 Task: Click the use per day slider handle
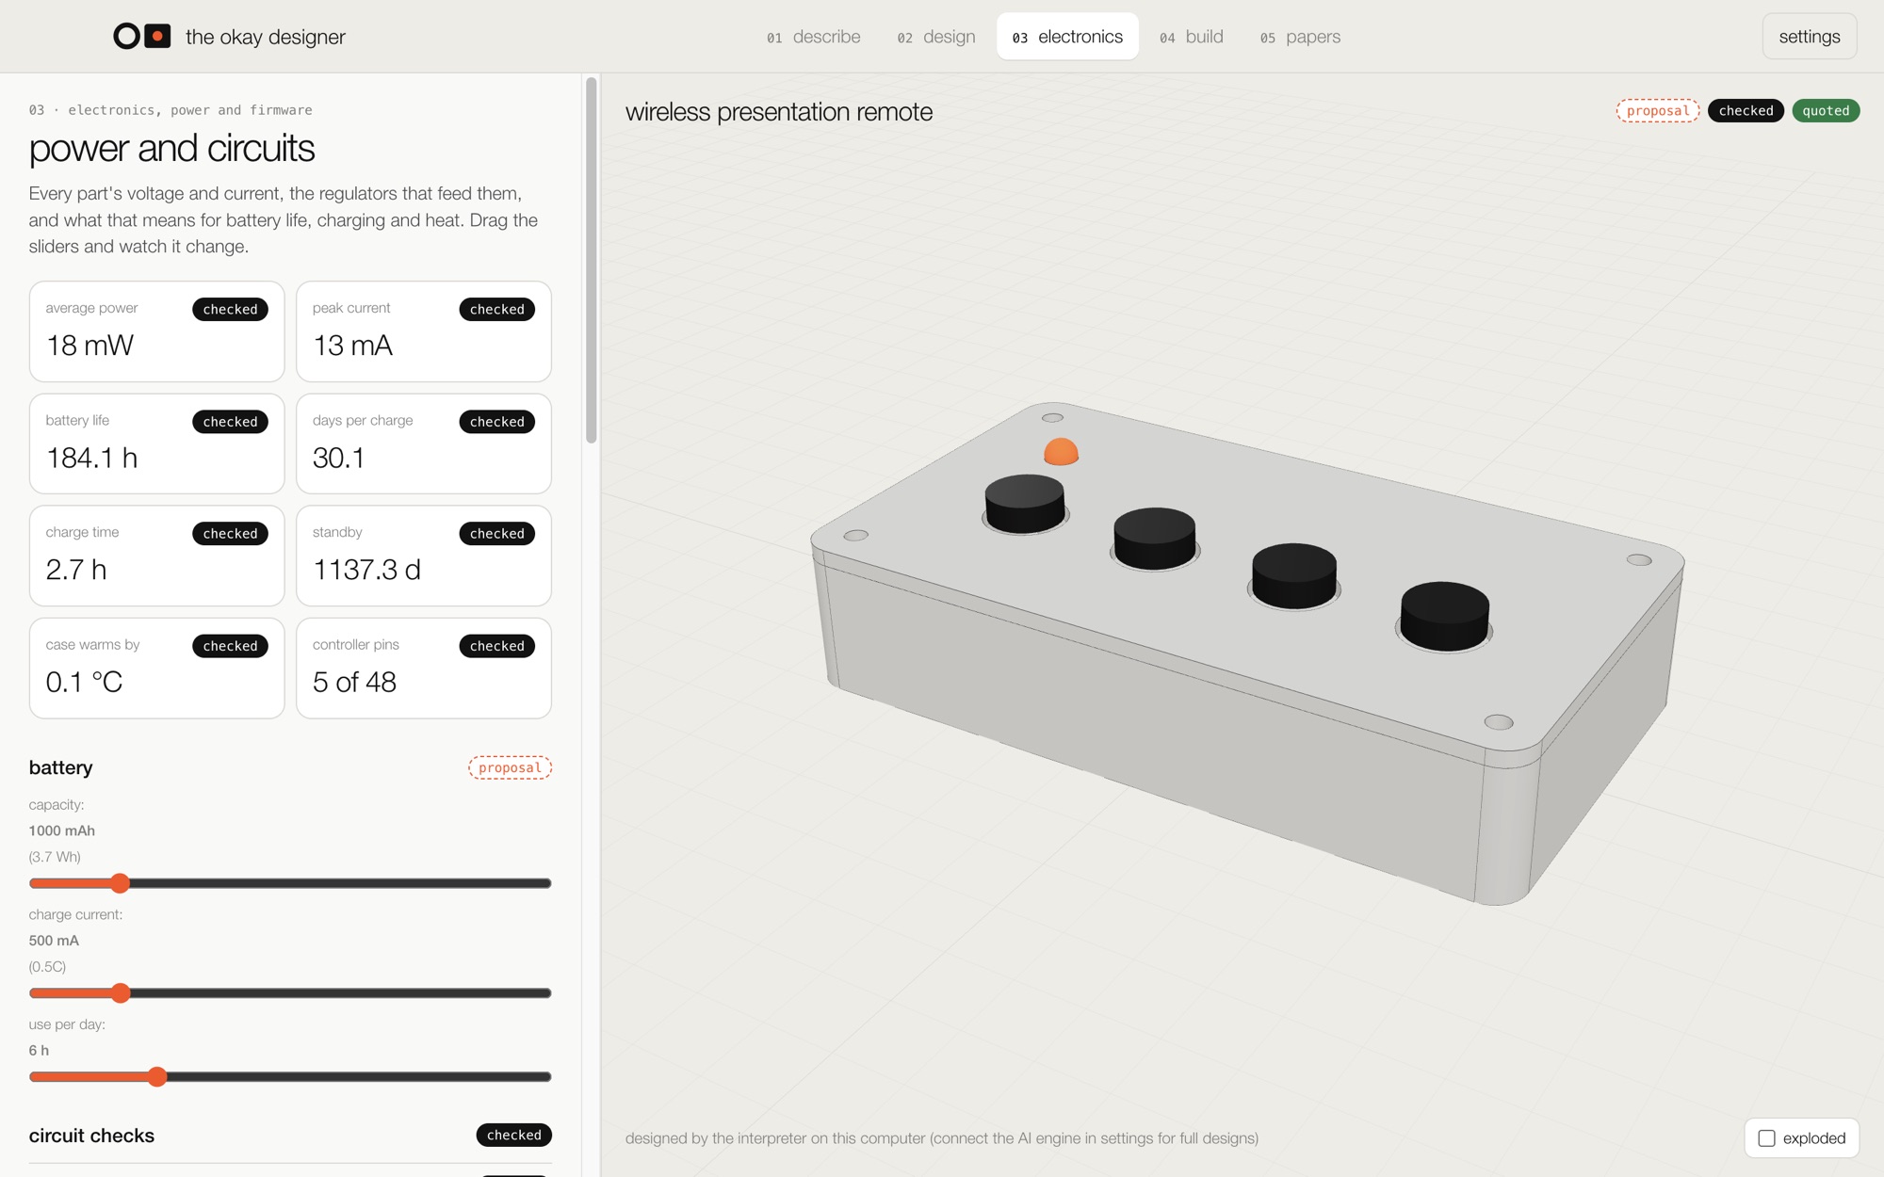pyautogui.click(x=157, y=1077)
